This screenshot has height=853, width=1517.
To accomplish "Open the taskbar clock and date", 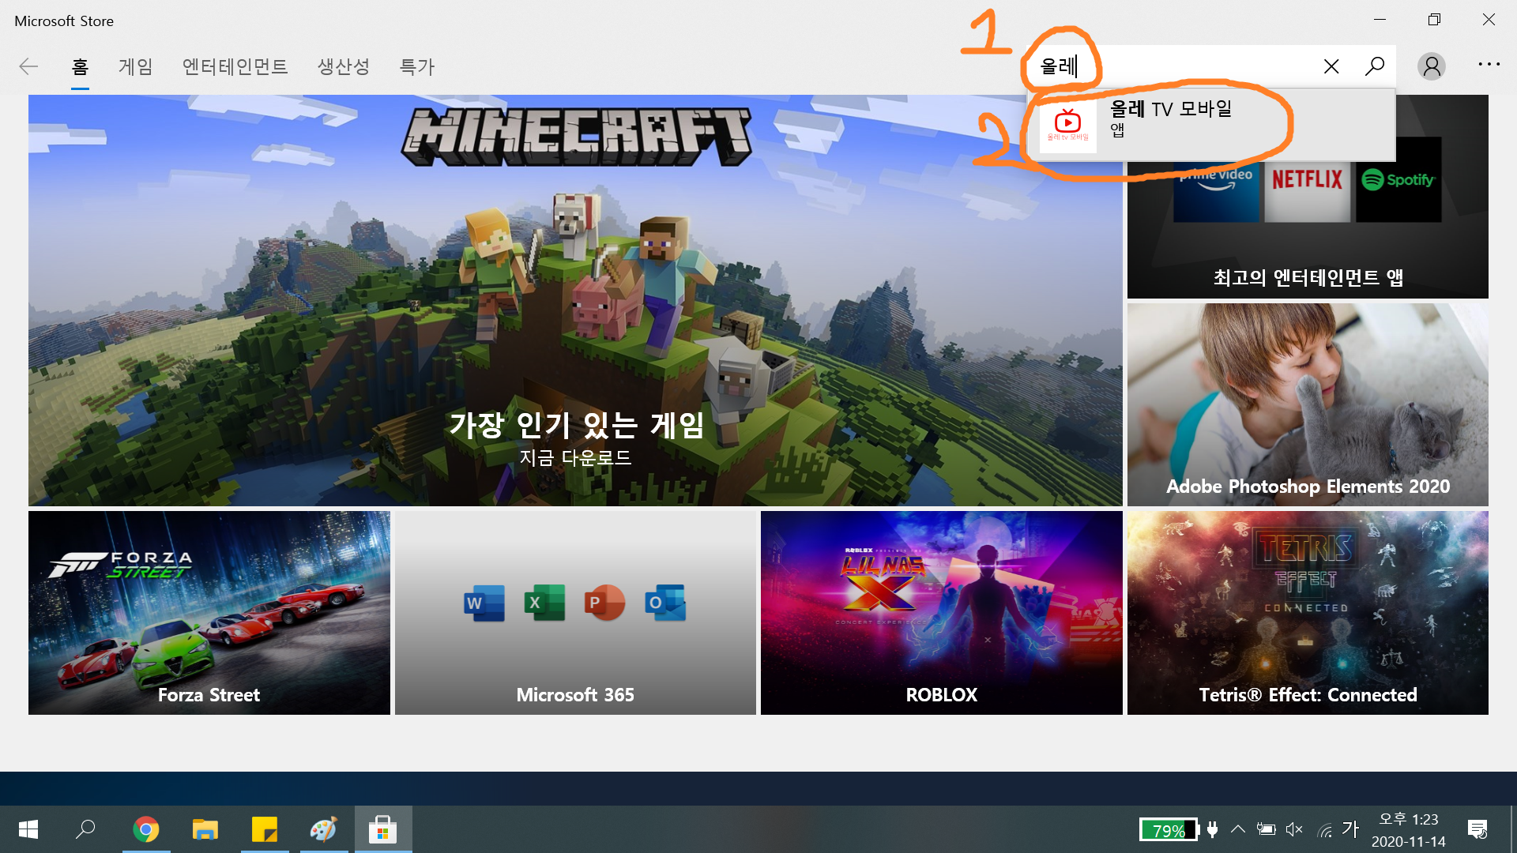I will 1409,830.
